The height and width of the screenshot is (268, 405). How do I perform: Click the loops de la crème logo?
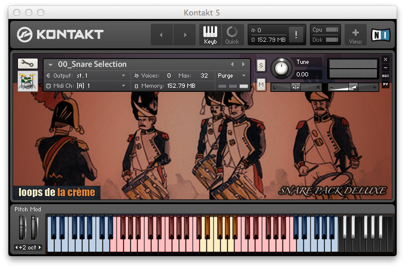[57, 192]
